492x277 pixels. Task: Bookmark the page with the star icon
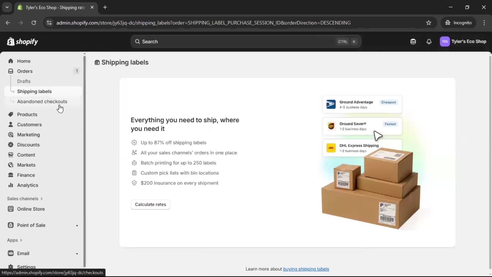pos(429,23)
